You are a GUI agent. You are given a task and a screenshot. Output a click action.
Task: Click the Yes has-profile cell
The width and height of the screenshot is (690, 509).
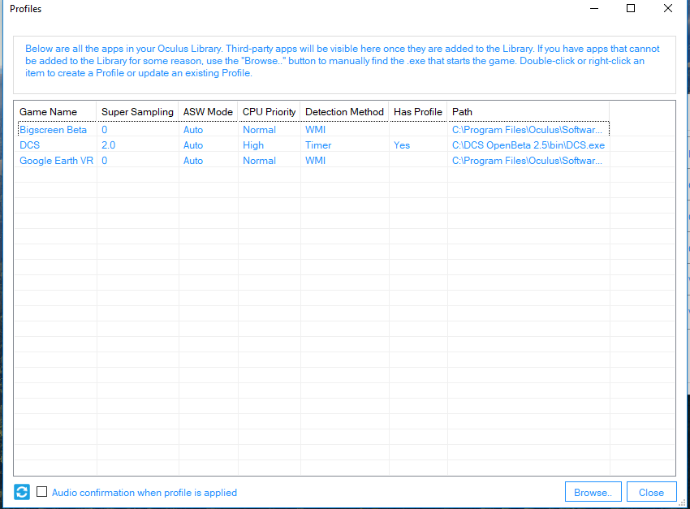tap(402, 145)
